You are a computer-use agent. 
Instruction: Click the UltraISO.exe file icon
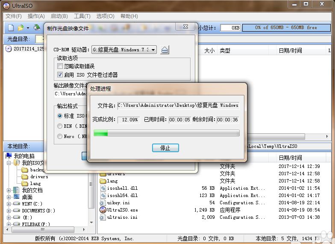click(103, 210)
